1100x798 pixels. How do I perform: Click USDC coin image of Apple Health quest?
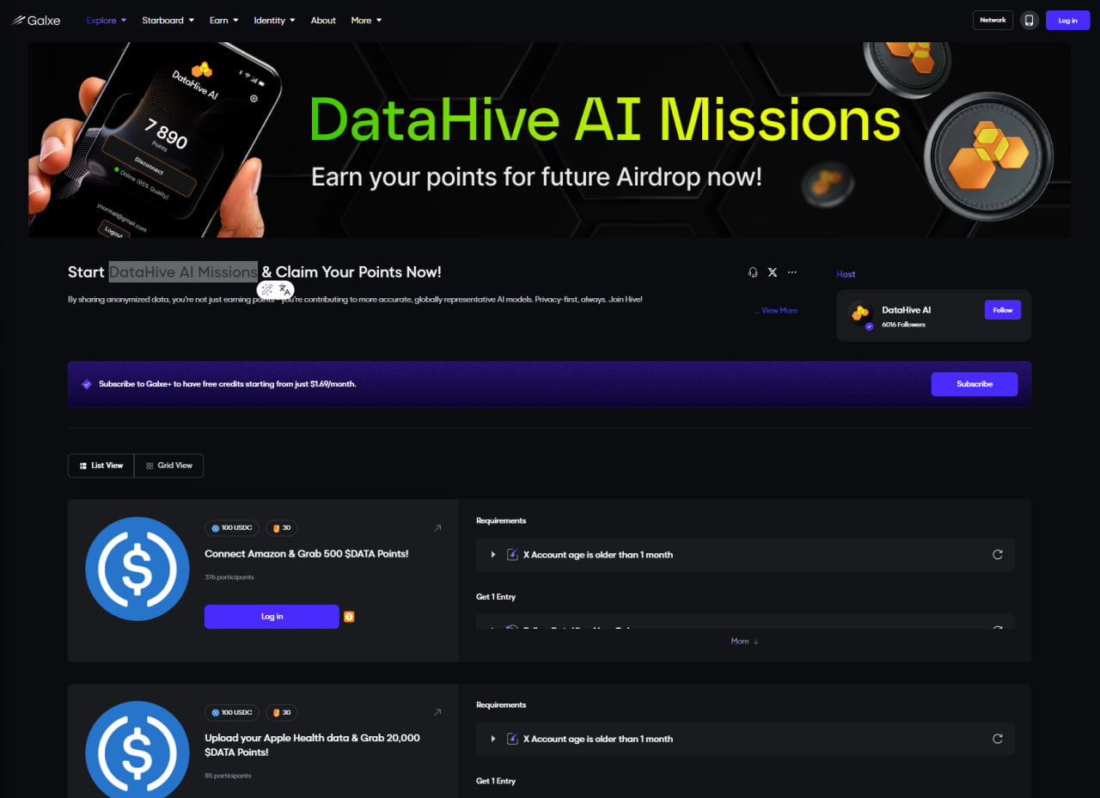[137, 749]
